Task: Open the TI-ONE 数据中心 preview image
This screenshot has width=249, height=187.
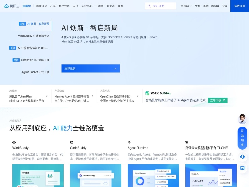Action: [x=211, y=175]
